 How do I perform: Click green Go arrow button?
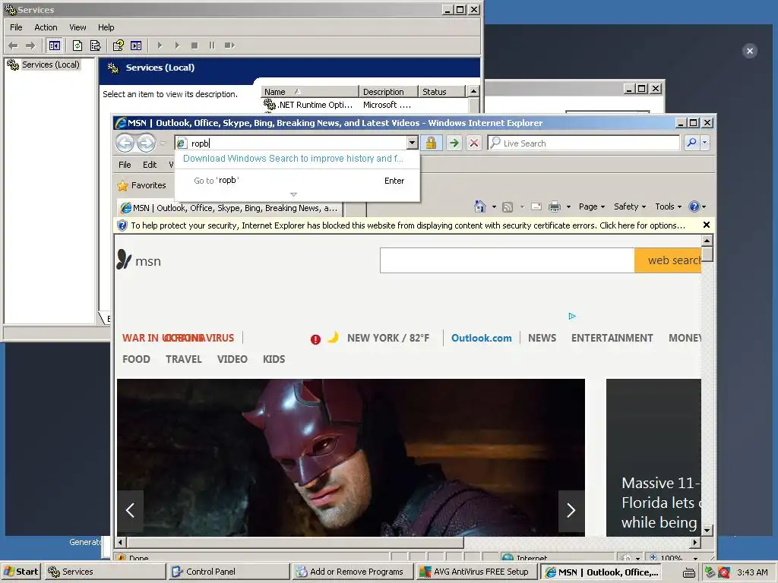454,143
